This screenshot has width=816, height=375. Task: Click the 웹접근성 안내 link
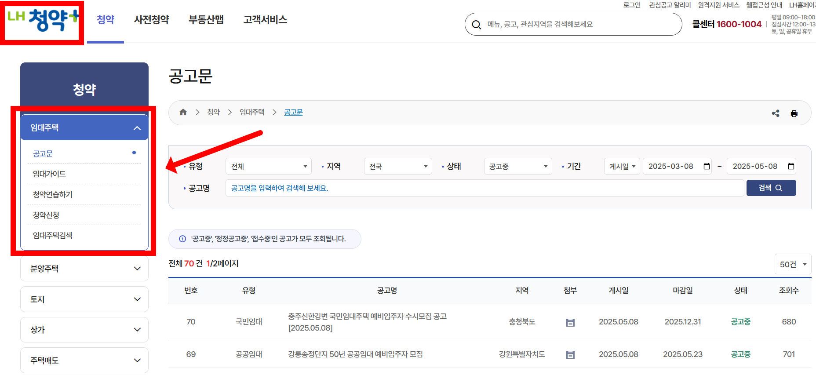click(x=764, y=5)
